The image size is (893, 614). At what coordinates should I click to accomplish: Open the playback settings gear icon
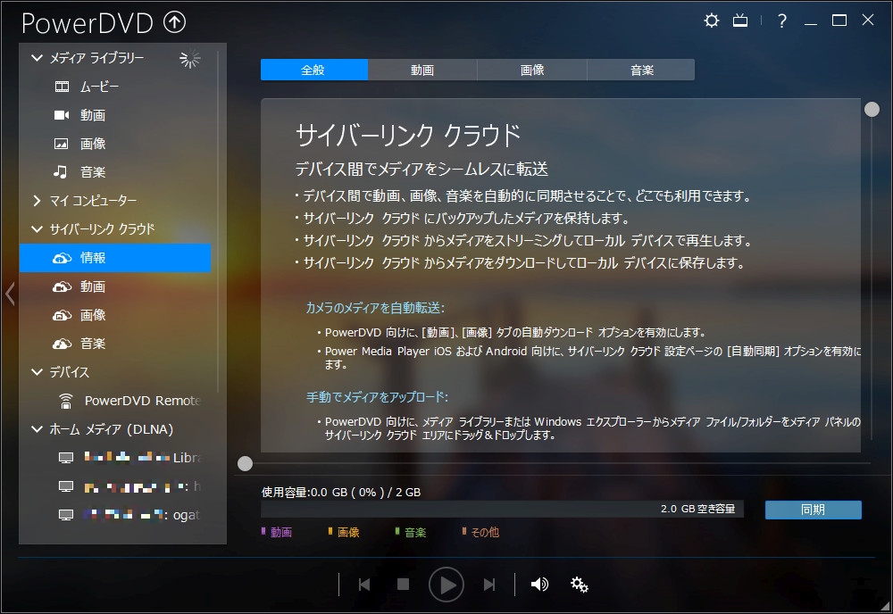pyautogui.click(x=579, y=585)
